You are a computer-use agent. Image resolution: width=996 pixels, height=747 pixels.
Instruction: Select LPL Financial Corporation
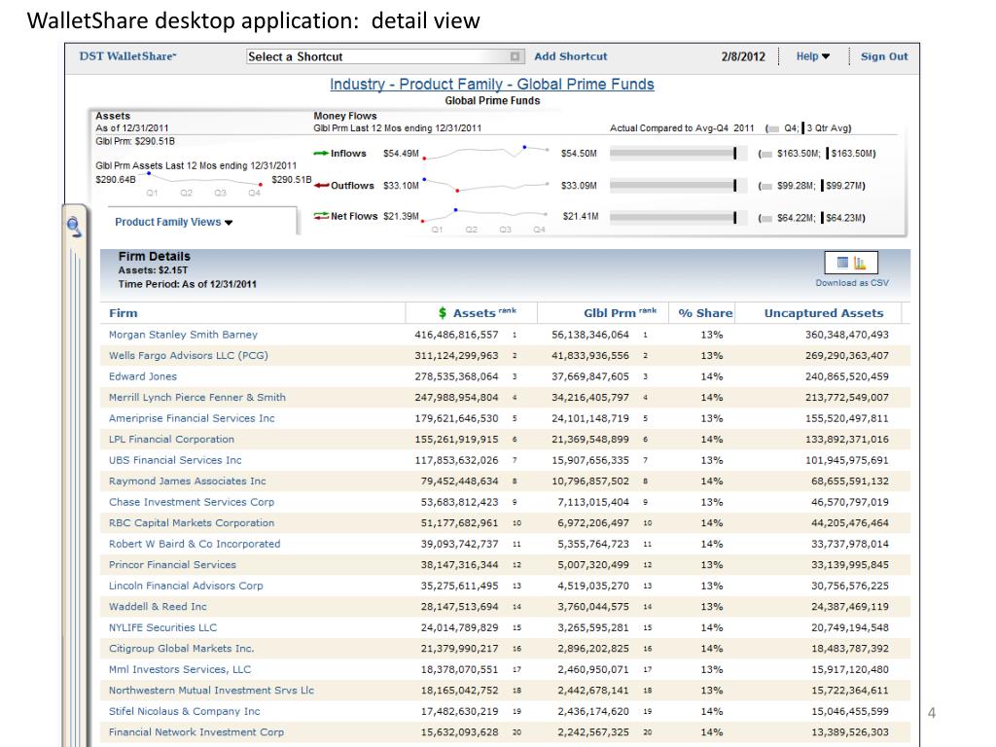(171, 440)
